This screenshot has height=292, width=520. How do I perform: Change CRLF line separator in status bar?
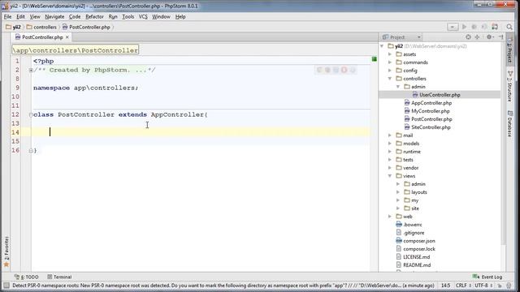tap(462, 286)
